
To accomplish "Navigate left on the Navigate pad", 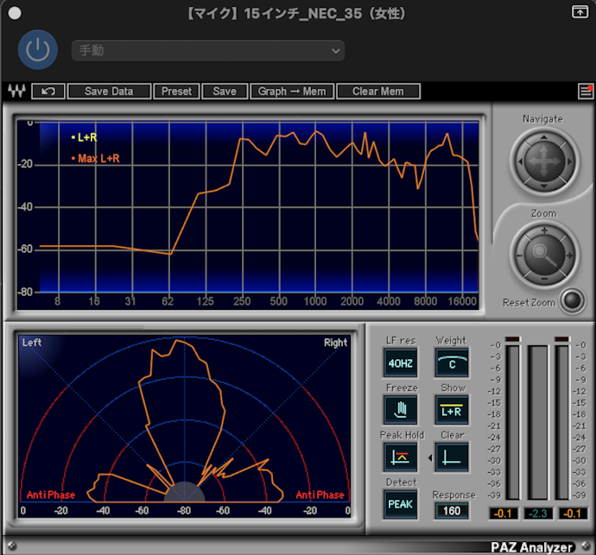I will pos(520,161).
